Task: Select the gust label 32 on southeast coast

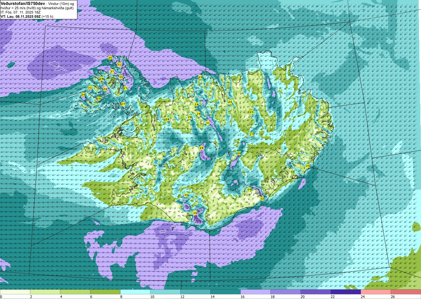Action: [262, 199]
